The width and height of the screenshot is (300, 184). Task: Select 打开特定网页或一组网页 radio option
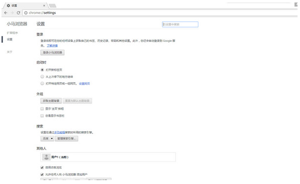(42, 84)
